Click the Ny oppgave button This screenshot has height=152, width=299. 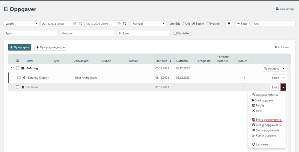coord(20,47)
